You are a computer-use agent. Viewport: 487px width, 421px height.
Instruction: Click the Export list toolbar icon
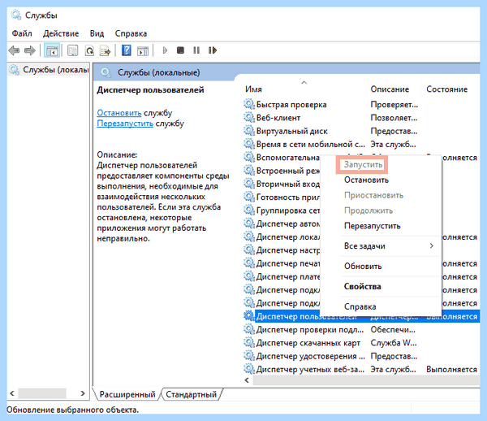click(x=105, y=50)
